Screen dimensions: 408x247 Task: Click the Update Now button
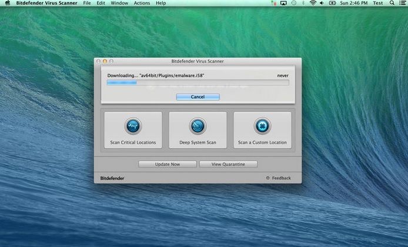coord(168,164)
